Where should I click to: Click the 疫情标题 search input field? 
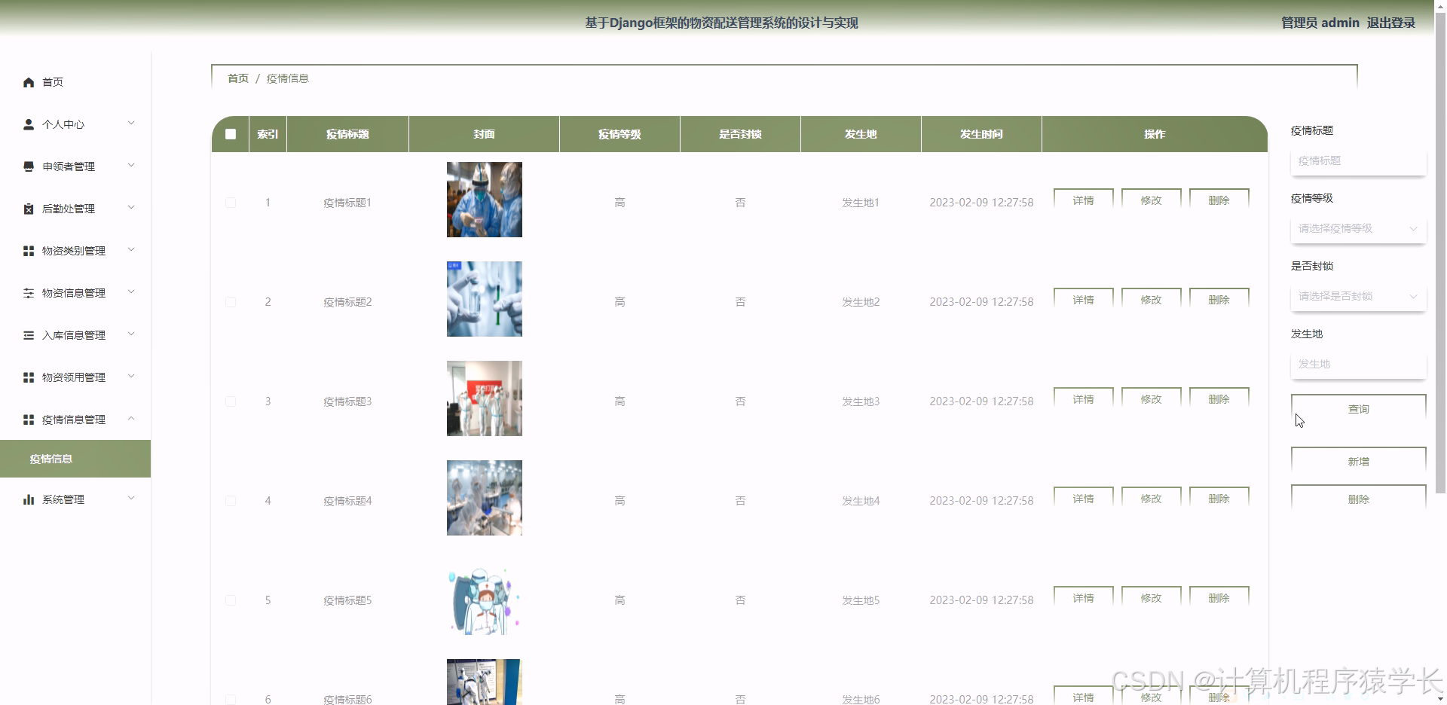point(1358,160)
